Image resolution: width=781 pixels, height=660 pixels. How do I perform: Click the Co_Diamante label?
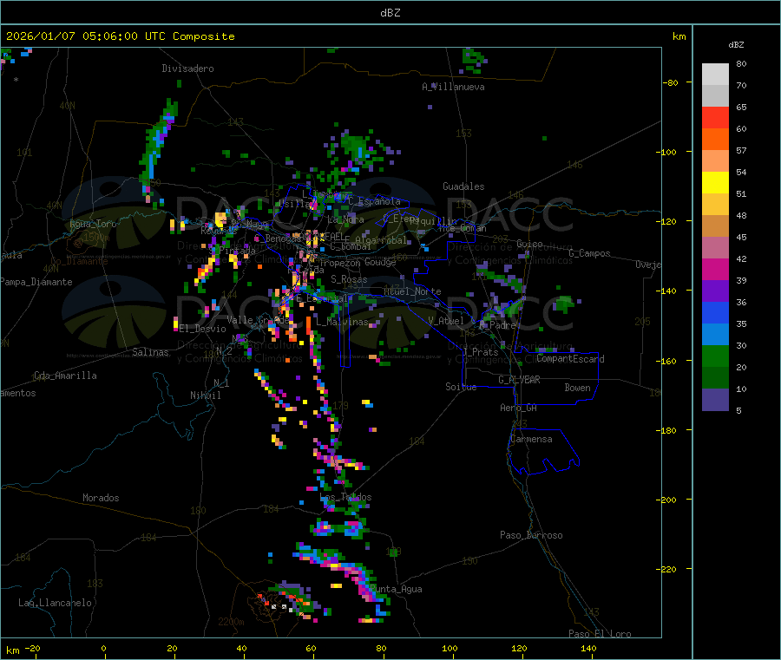[x=79, y=261]
